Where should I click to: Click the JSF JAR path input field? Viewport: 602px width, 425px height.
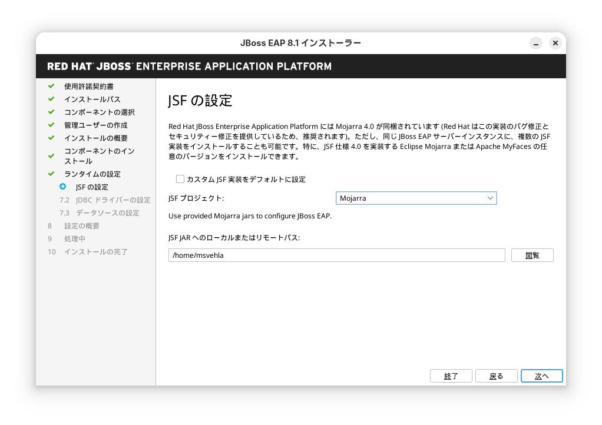pos(337,255)
